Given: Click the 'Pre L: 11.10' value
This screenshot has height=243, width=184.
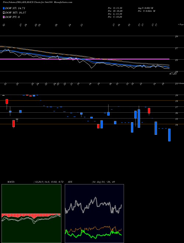Looking at the screenshot, I should 115,14.
